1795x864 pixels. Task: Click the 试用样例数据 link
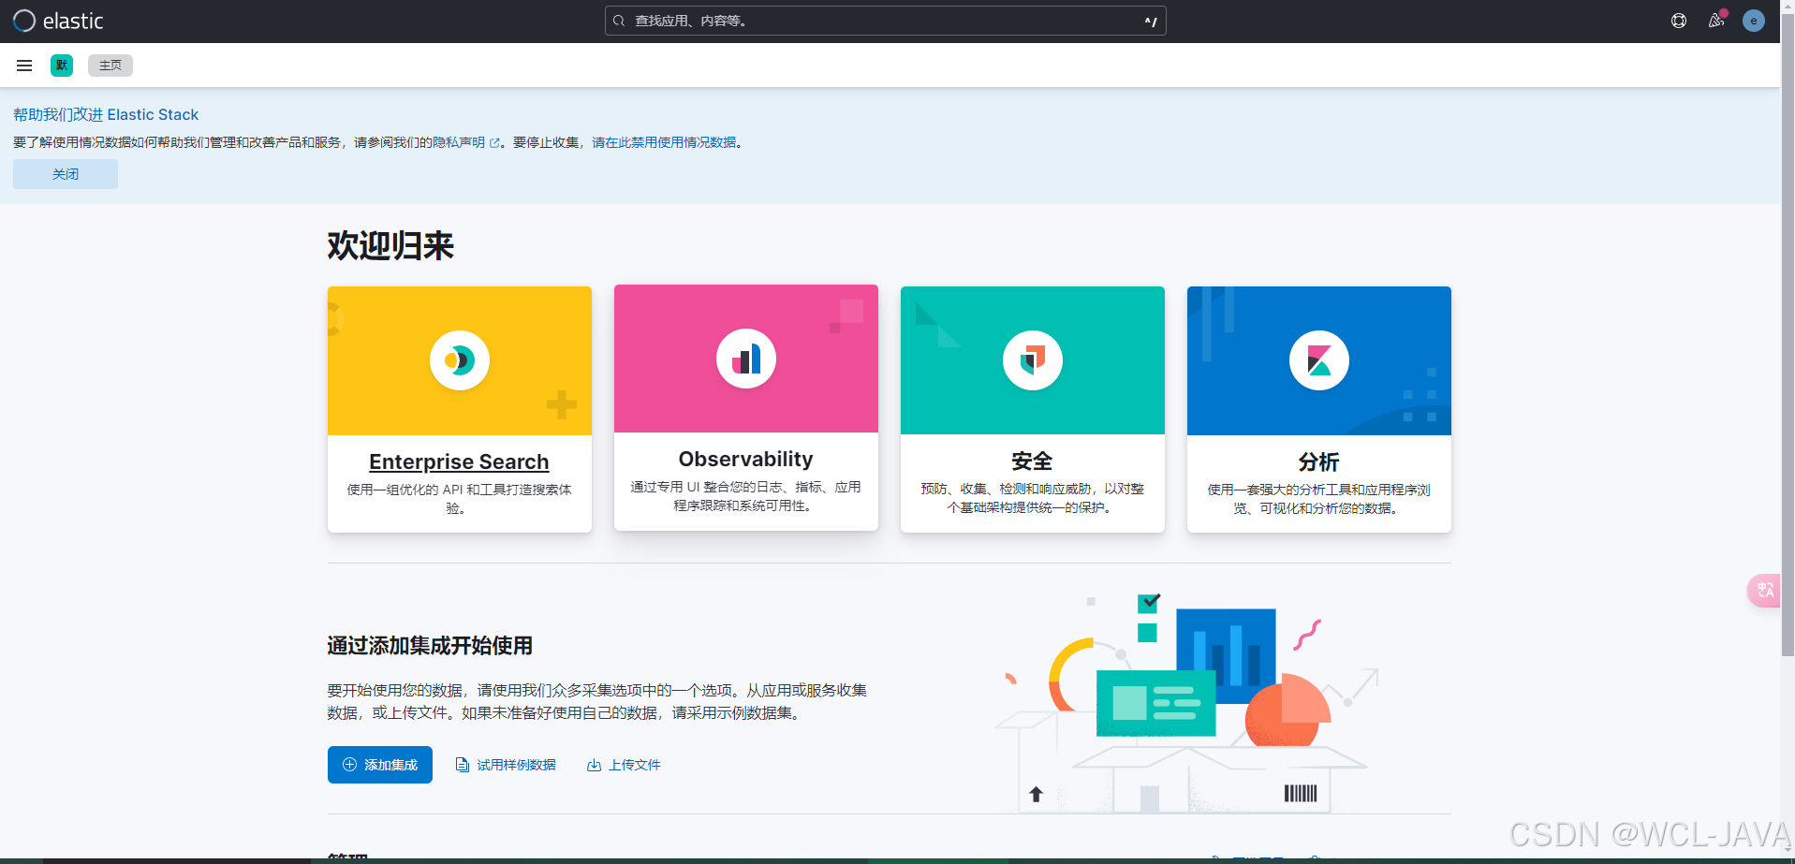click(x=506, y=765)
